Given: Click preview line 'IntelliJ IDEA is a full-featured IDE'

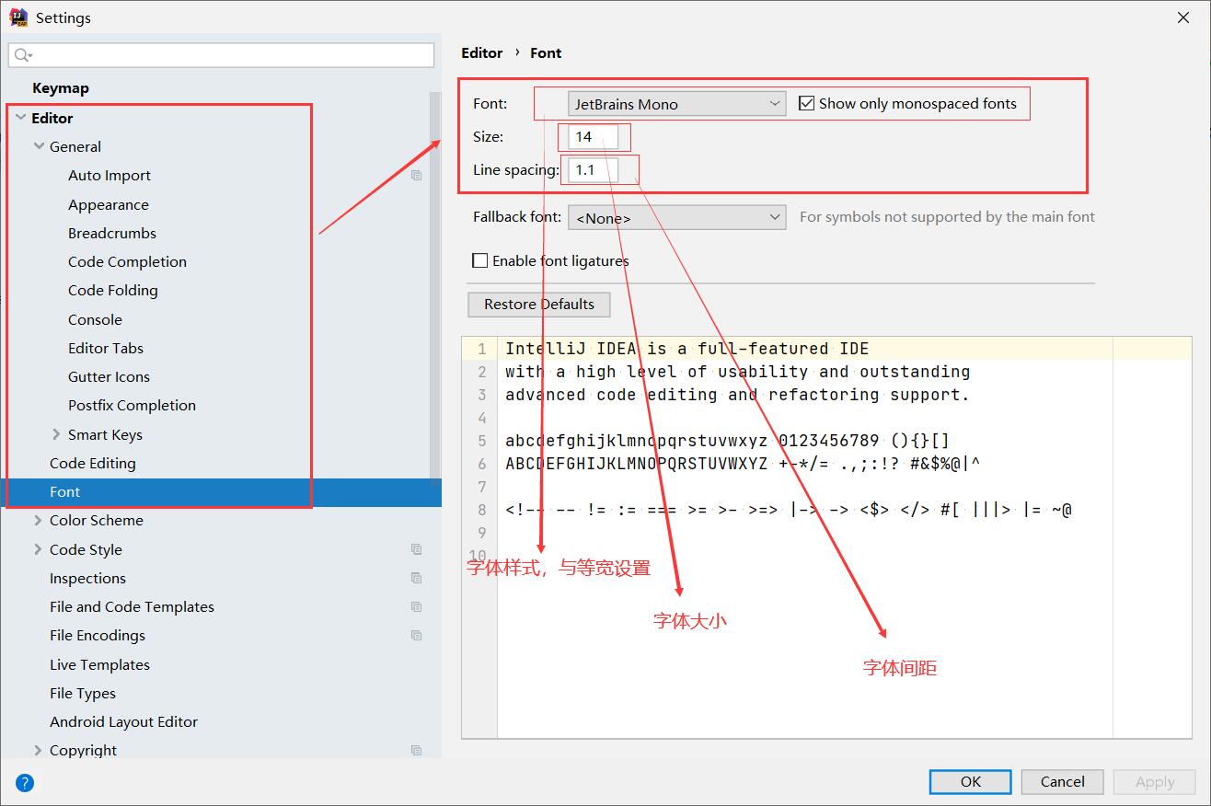Looking at the screenshot, I should pyautogui.click(x=686, y=349).
